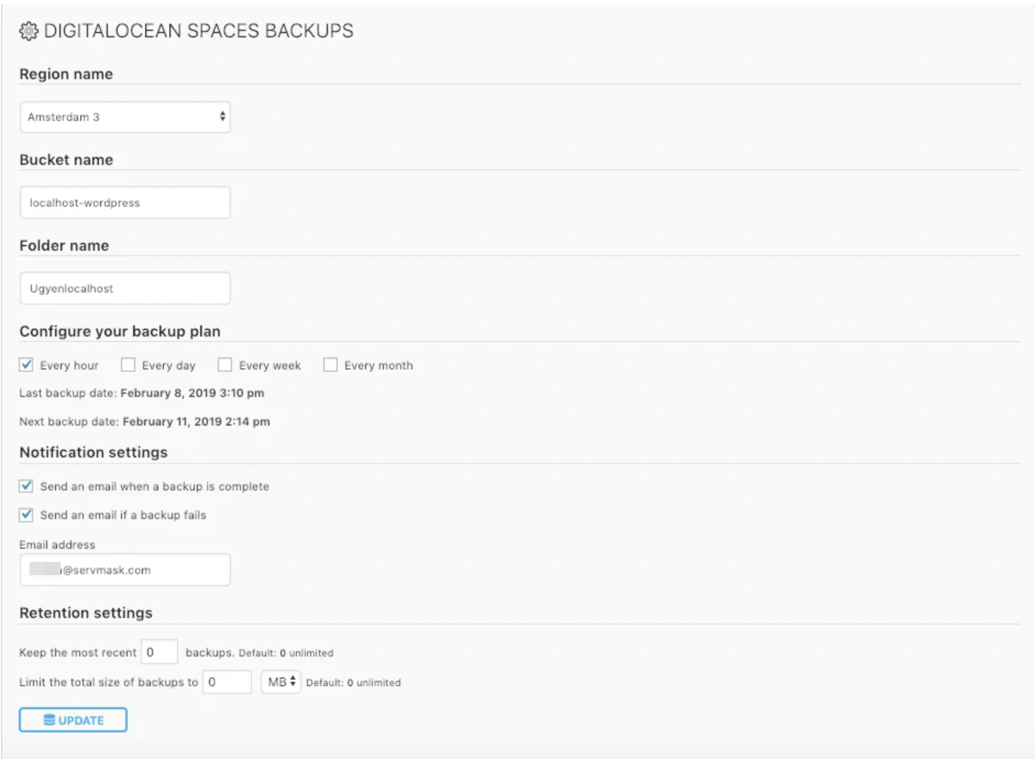Click the Region dropdown arrows
This screenshot has width=1035, height=761.
click(222, 116)
